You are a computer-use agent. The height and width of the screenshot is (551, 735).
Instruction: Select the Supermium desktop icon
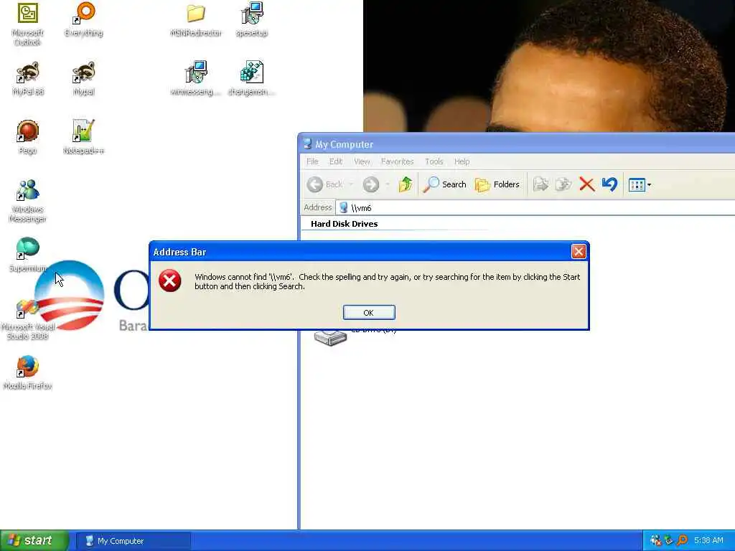(28, 255)
